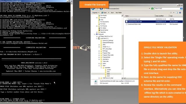Open the ClassicShell-Backup folder
Viewport: 186px width, 104px height.
[108, 42]
